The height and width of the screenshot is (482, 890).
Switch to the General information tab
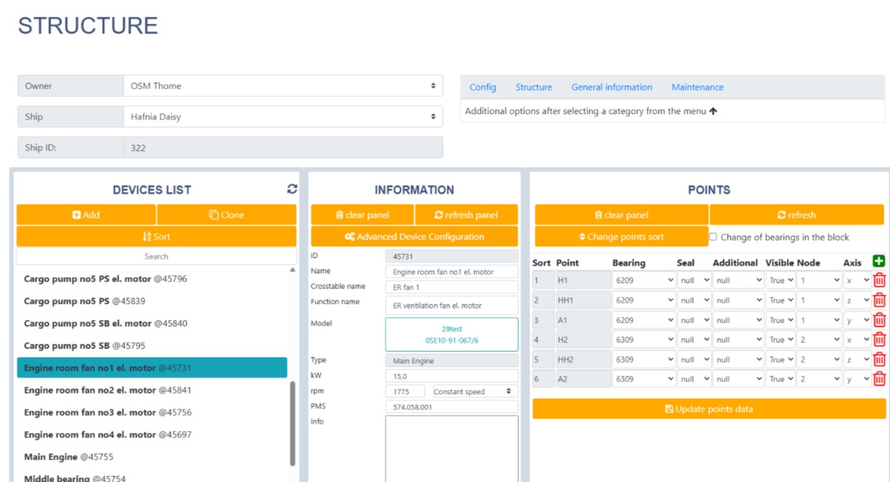[611, 87]
